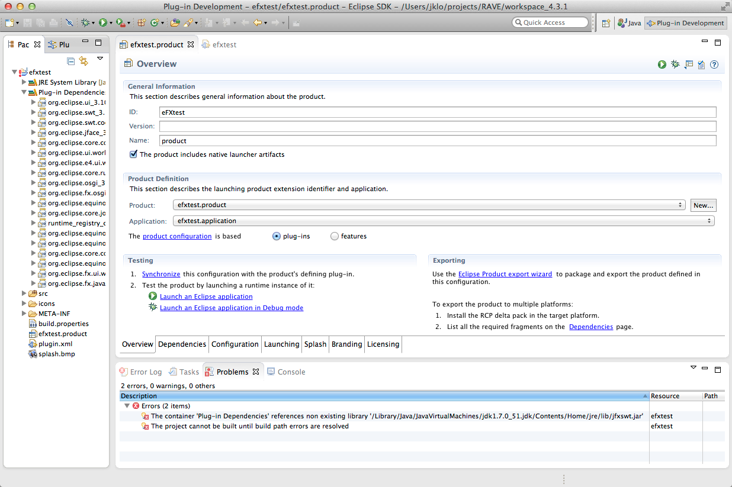Open the Application dropdown showing efxtest.application

[444, 221]
